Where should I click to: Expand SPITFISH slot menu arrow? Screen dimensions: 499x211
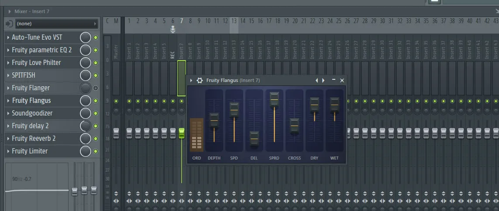click(x=8, y=75)
